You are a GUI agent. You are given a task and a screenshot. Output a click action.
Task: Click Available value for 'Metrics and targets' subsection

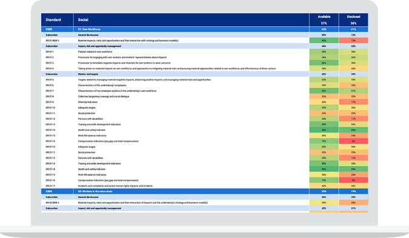324,74
